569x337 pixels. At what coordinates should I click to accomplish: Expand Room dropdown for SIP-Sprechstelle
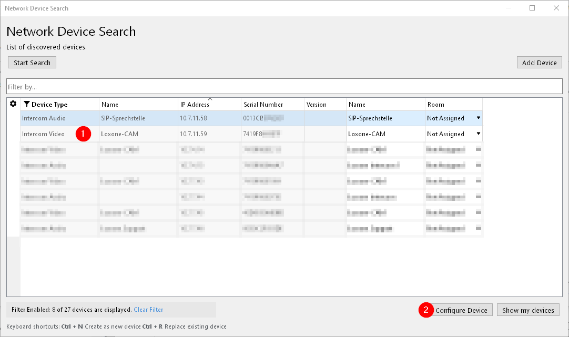pos(478,118)
